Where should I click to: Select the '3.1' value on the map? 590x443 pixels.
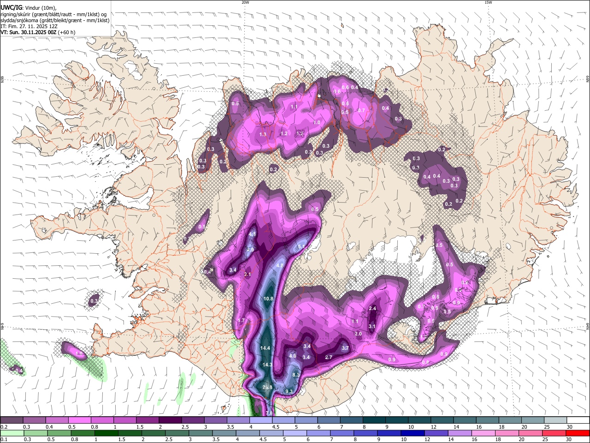pyautogui.click(x=372, y=327)
